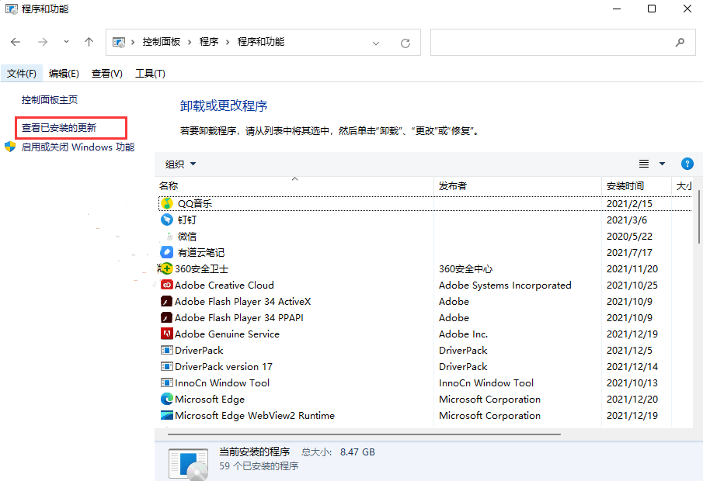
Task: Click the installed programs icon in details pane
Action: coord(188,464)
